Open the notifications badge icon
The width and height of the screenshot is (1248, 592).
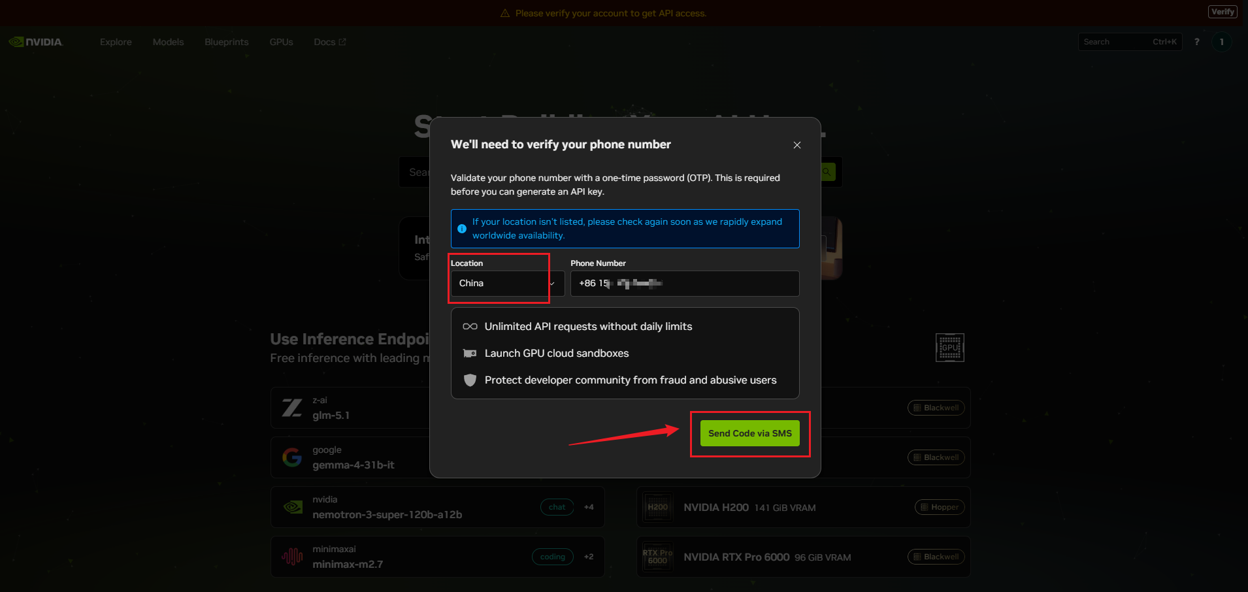pyautogui.click(x=1221, y=42)
